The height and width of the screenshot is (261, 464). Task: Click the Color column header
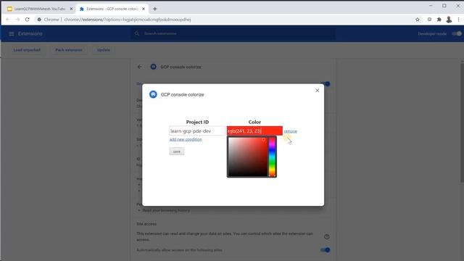[254, 122]
